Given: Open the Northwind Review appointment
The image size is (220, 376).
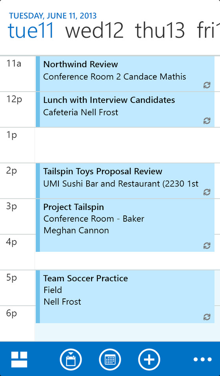Looking at the screenshot, I should coord(125,74).
